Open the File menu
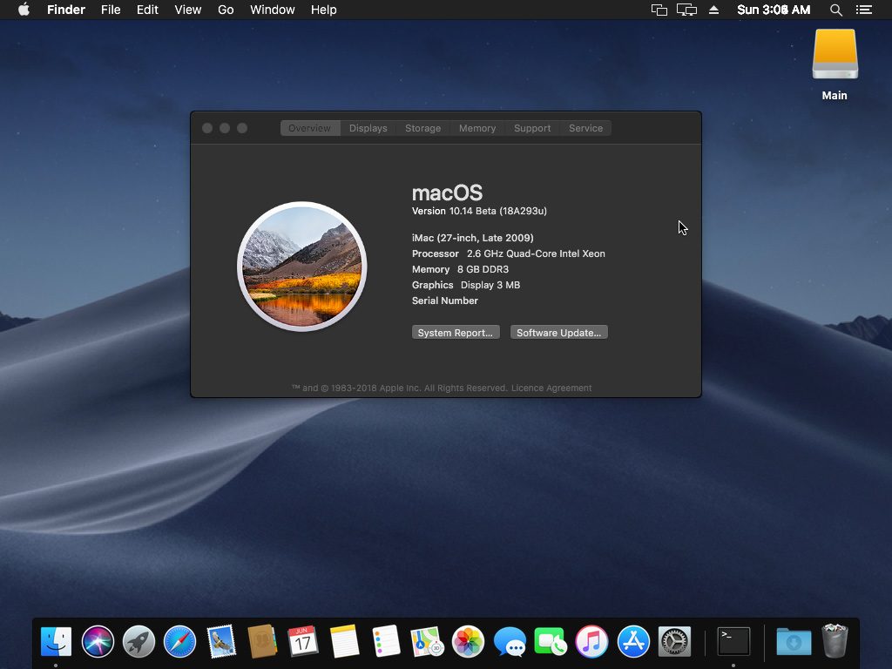This screenshot has width=892, height=669. coord(111,10)
